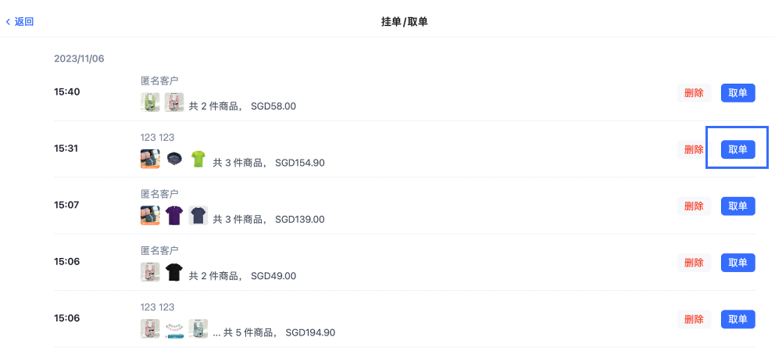Delete the 15:31 order for 123 123
This screenshot has height=362, width=775.
694,150
